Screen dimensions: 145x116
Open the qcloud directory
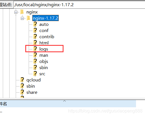click(33, 80)
